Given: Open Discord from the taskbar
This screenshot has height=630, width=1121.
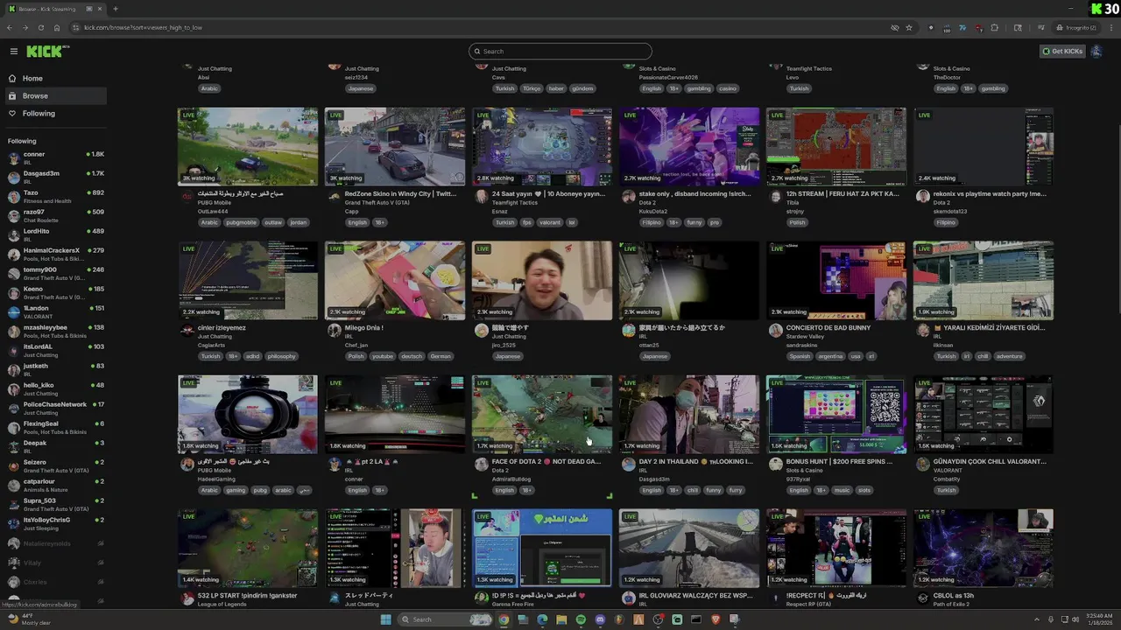Looking at the screenshot, I should pyautogui.click(x=600, y=619).
